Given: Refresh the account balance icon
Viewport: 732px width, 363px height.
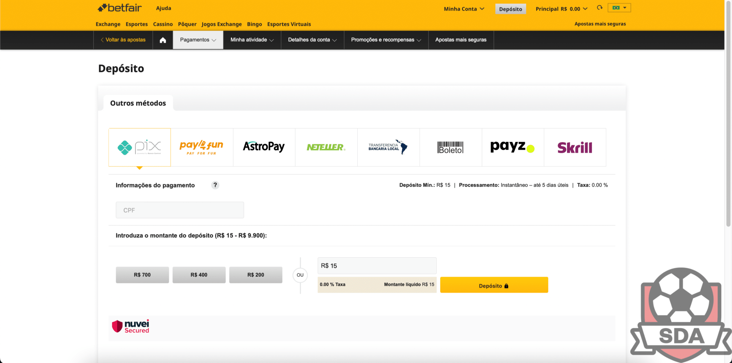Looking at the screenshot, I should point(600,7).
